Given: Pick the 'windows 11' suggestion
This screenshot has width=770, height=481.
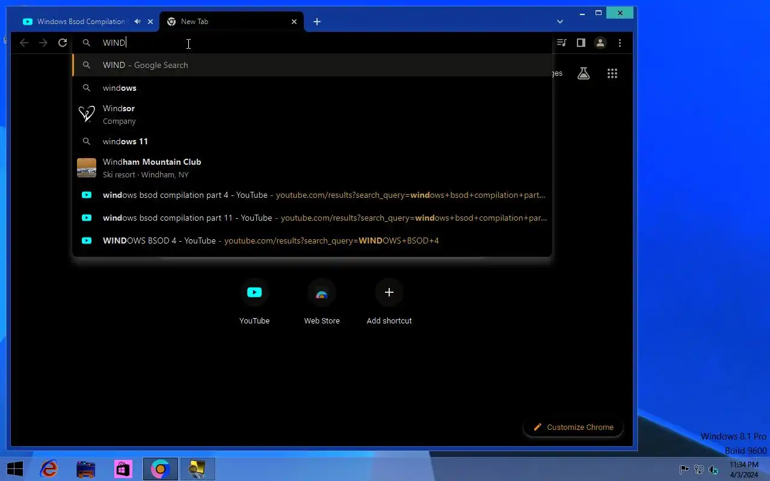Looking at the screenshot, I should click(x=312, y=141).
